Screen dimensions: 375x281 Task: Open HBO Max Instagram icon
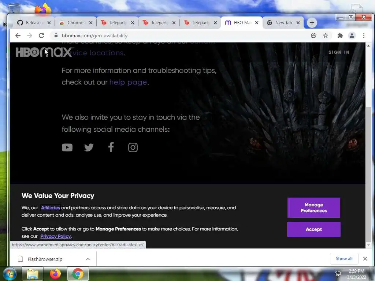tap(133, 147)
